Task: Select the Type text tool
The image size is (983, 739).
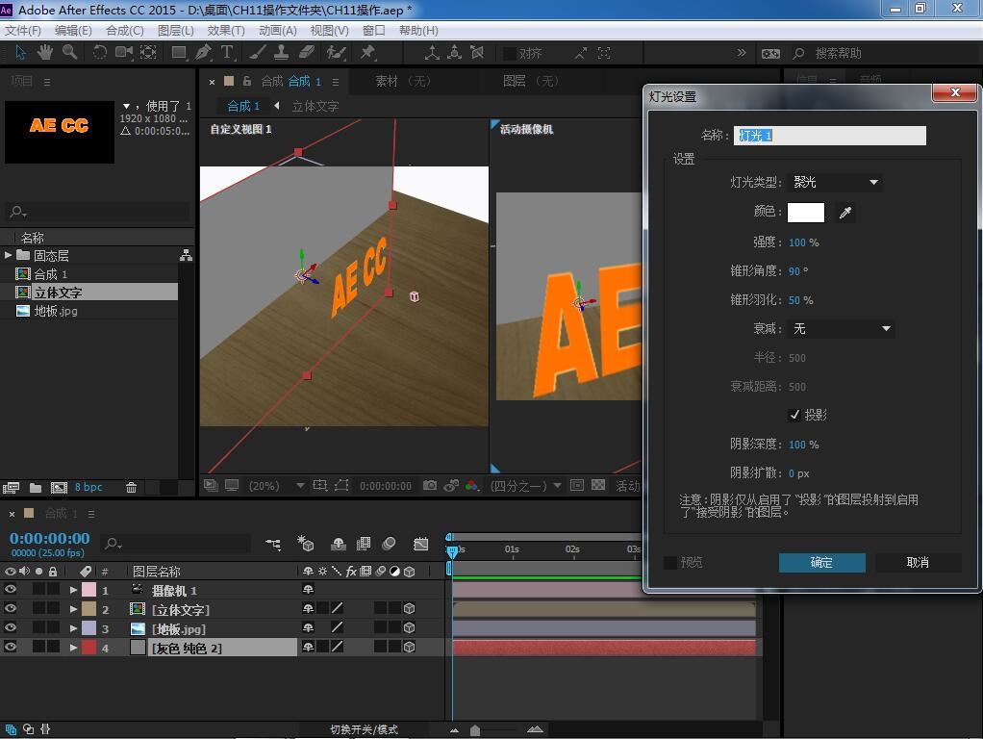Action: pos(227,53)
